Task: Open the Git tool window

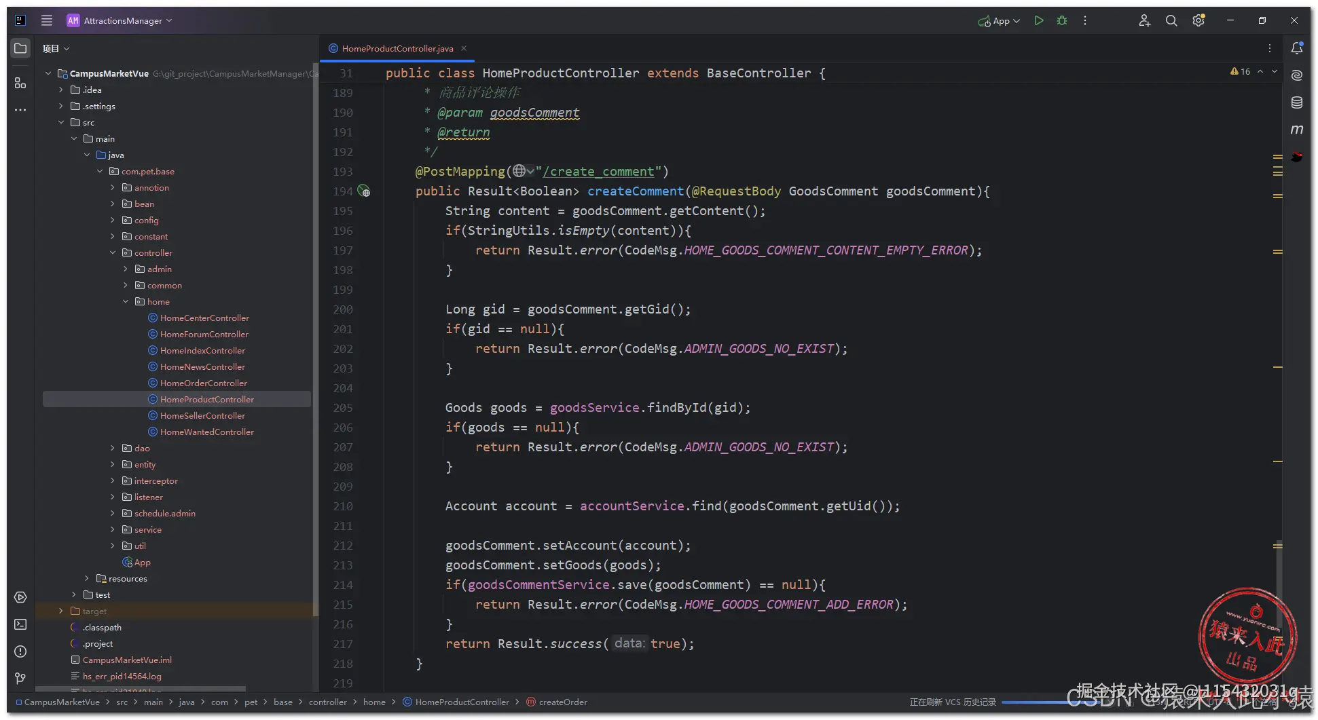Action: tap(20, 679)
